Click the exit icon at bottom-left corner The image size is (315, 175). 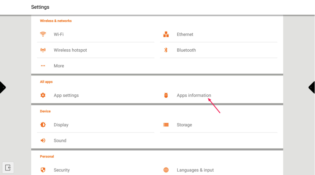8,168
